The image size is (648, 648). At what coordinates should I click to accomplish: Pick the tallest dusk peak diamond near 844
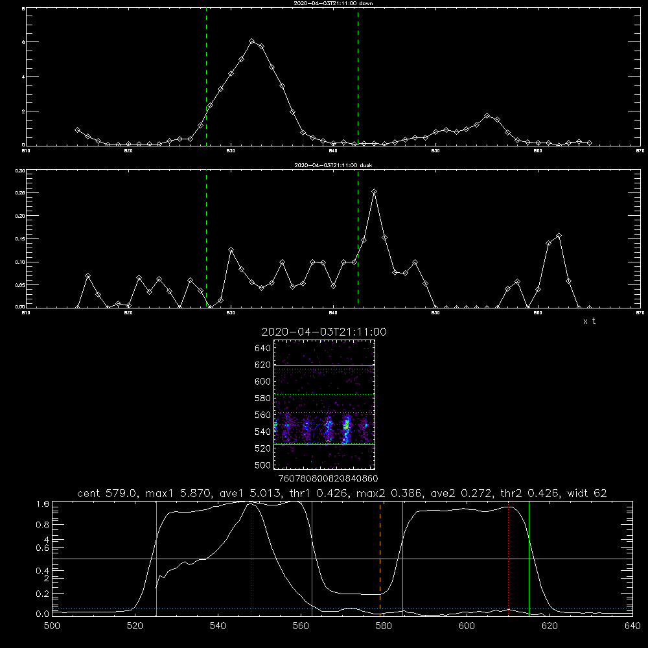[x=375, y=192]
